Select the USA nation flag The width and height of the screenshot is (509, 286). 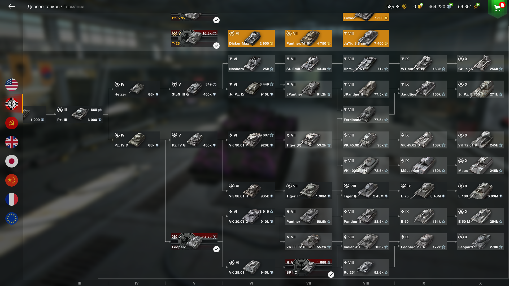tap(12, 85)
